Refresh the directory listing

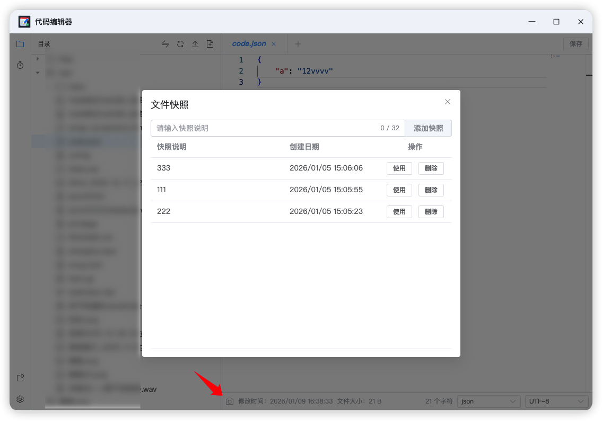tap(180, 44)
